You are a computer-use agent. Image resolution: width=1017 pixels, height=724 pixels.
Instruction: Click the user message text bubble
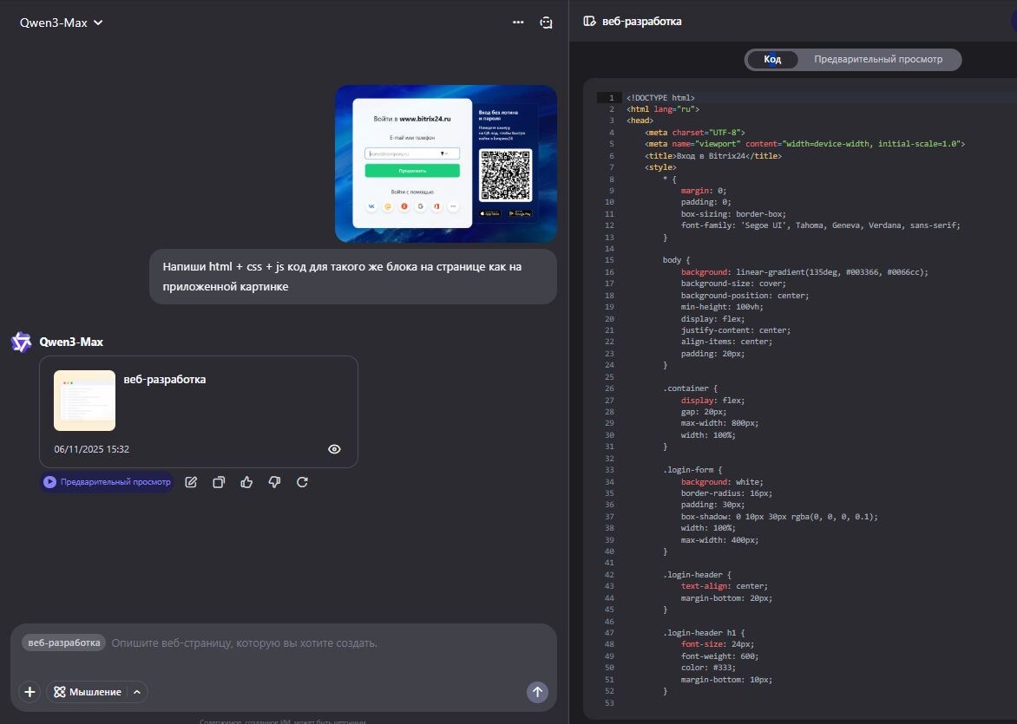(x=353, y=277)
